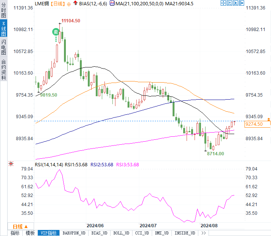Click the RSI2:53.68 value
Image resolution: width=271 pixels, height=236 pixels.
point(102,164)
